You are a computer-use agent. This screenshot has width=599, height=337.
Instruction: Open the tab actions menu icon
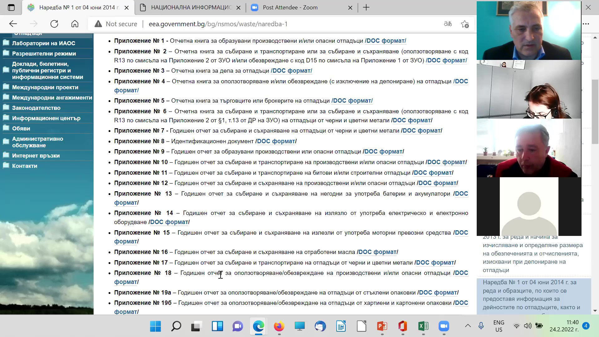(11, 7)
